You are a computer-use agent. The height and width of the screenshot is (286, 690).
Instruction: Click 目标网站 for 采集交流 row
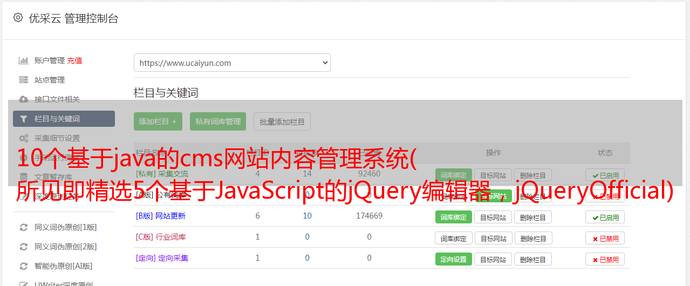click(x=493, y=175)
